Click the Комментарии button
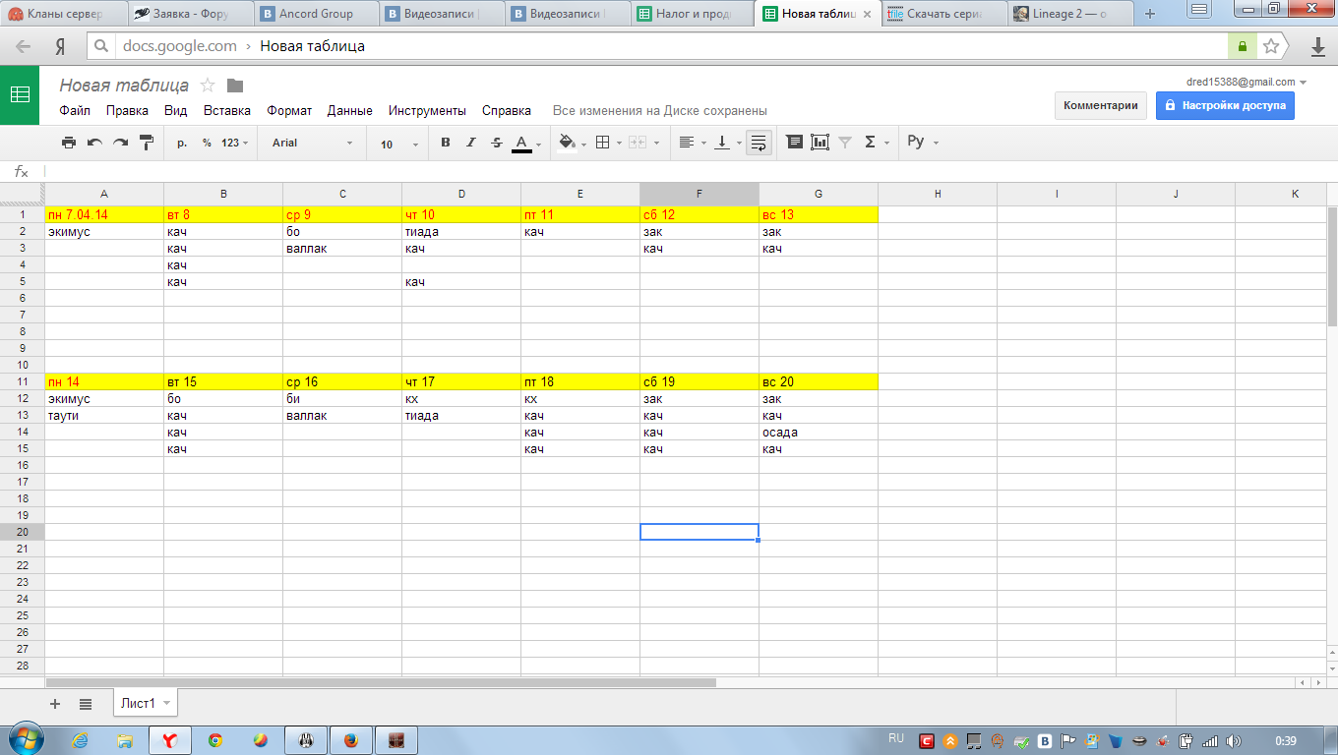The width and height of the screenshot is (1338, 755). click(1100, 105)
